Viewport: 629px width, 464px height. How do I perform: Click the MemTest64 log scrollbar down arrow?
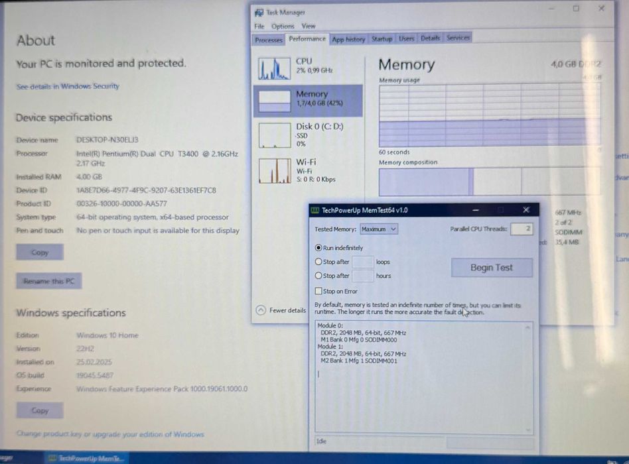(x=528, y=430)
